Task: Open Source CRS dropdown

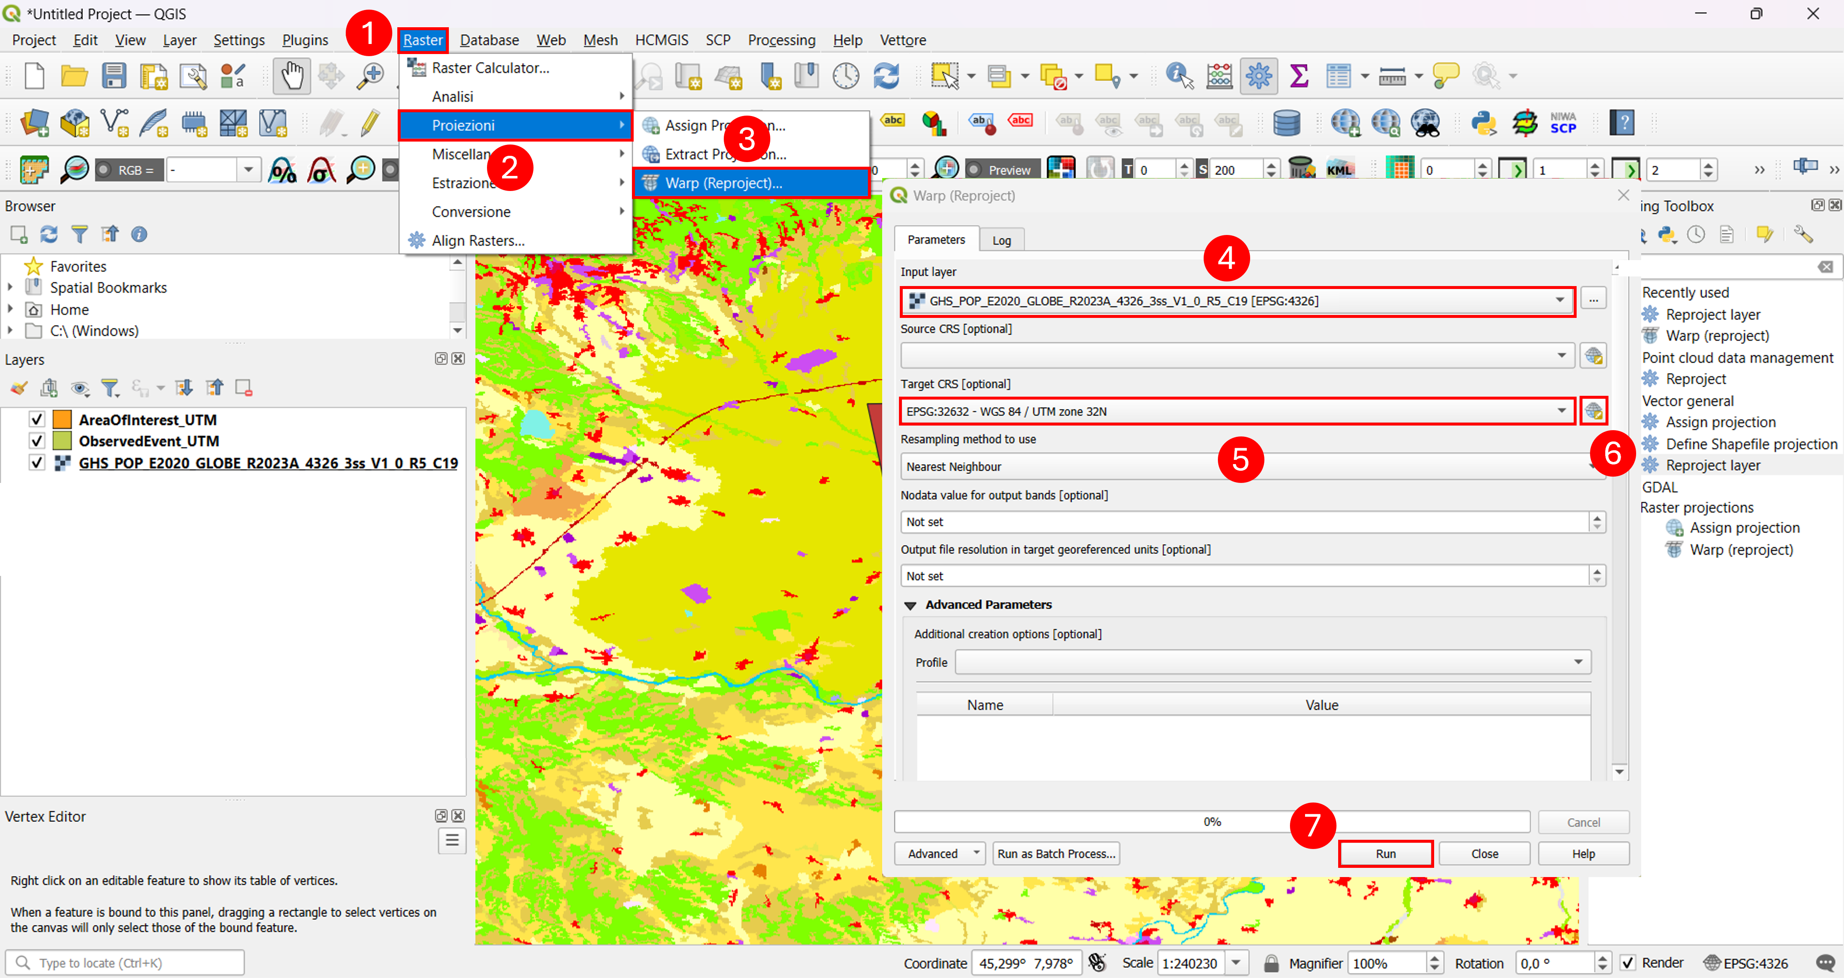Action: [x=1238, y=356]
